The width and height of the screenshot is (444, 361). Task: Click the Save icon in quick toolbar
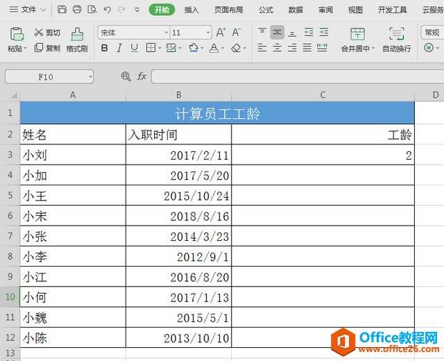(62, 10)
